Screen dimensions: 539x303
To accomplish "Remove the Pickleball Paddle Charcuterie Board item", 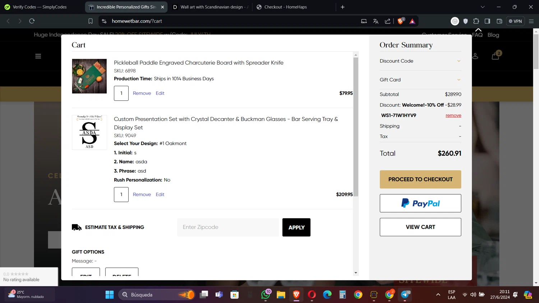I will 142,93.
